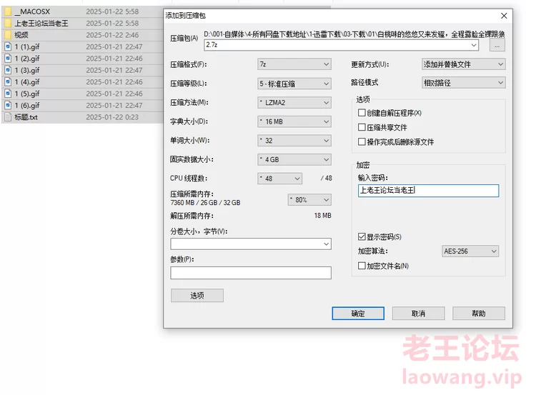Click the 选项 button

pos(197,296)
